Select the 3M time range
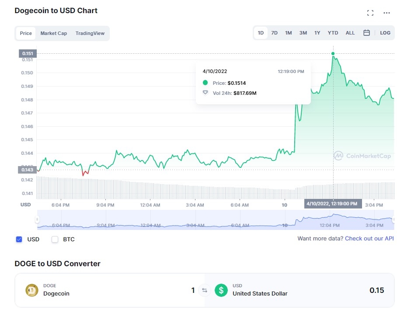This screenshot has height=313, width=397. [x=303, y=33]
